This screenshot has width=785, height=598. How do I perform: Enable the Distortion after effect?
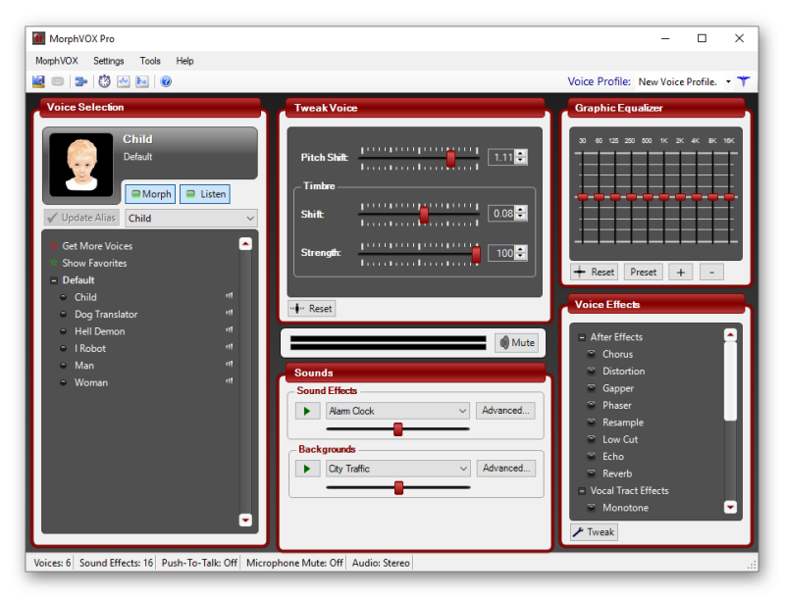pos(592,371)
